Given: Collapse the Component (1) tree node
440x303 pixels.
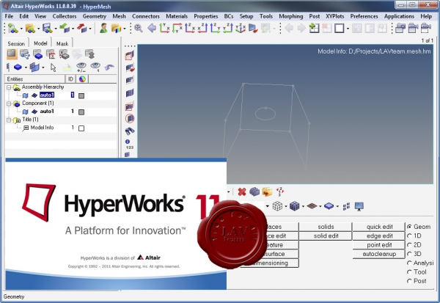Looking at the screenshot, I should (x=9, y=103).
